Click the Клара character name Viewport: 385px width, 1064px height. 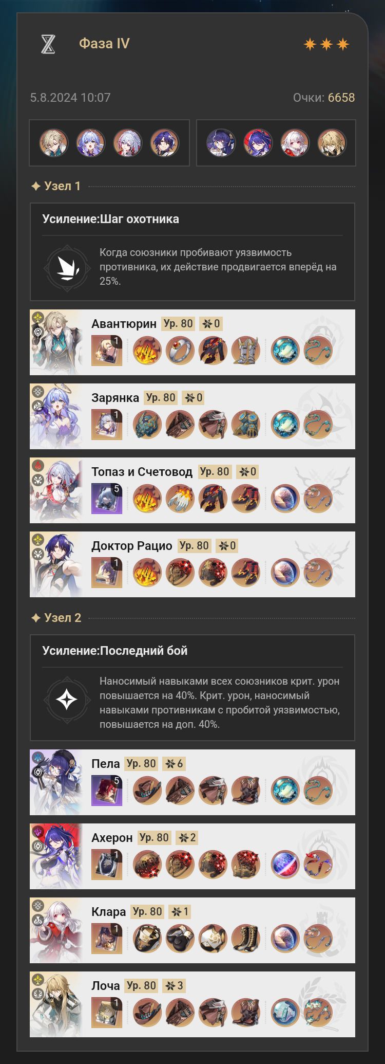[x=108, y=912]
